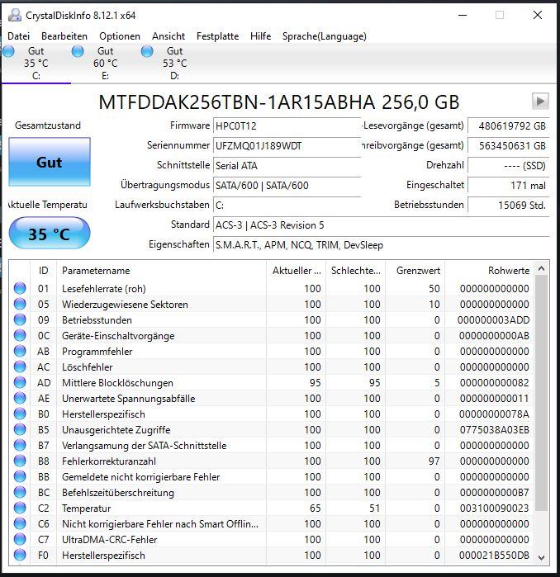Viewport: 560px width, 577px height.
Task: Click the ID column header
Action: coord(43,271)
